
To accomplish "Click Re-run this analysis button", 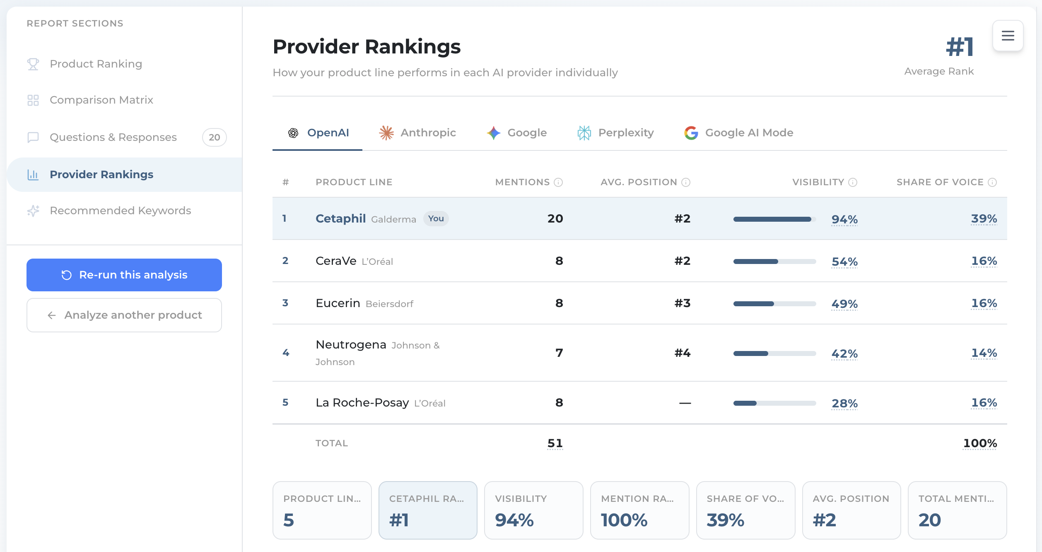I will pos(124,275).
